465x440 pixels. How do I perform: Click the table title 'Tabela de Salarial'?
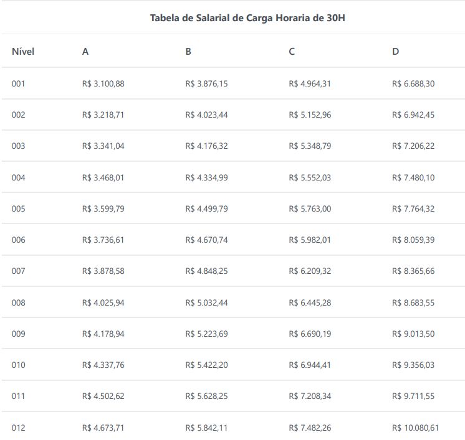point(247,17)
